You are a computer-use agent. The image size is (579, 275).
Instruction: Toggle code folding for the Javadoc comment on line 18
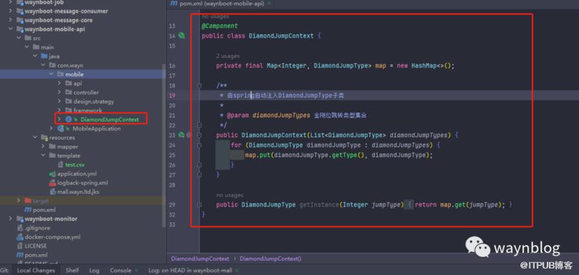(199, 85)
